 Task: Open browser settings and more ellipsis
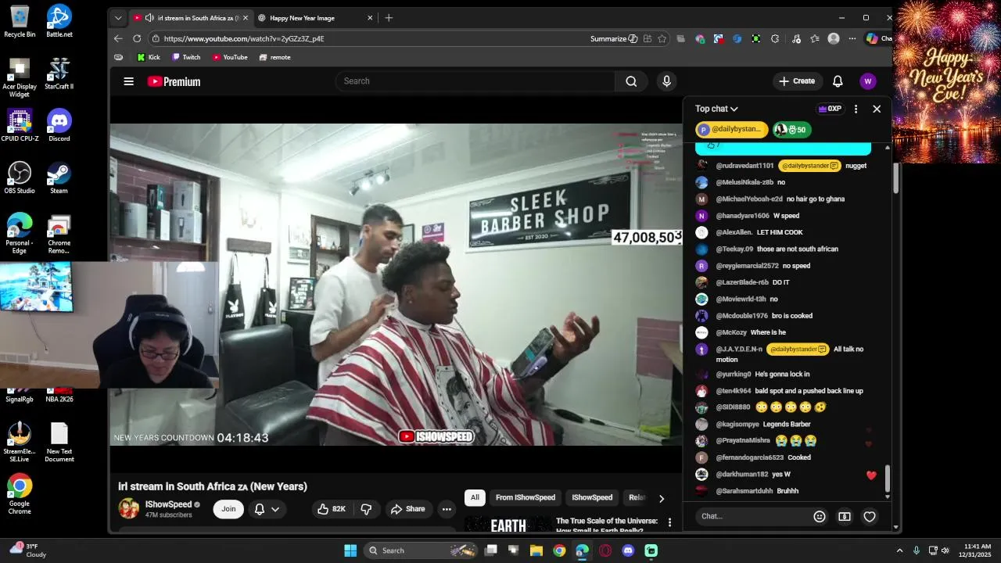[852, 38]
